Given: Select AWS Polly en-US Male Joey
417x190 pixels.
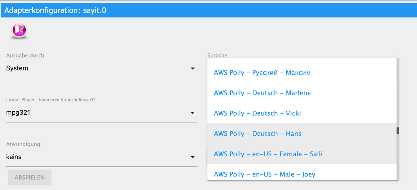Looking at the screenshot, I should [264, 174].
